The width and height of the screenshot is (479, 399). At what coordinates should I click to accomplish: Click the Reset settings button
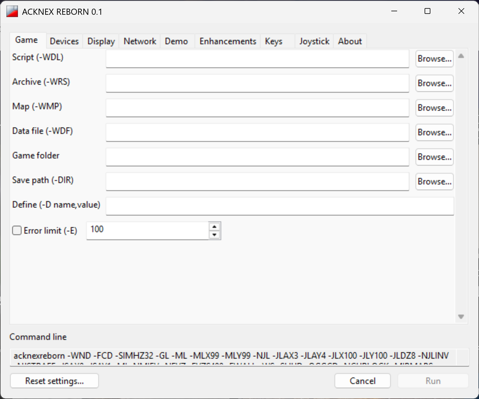point(54,381)
